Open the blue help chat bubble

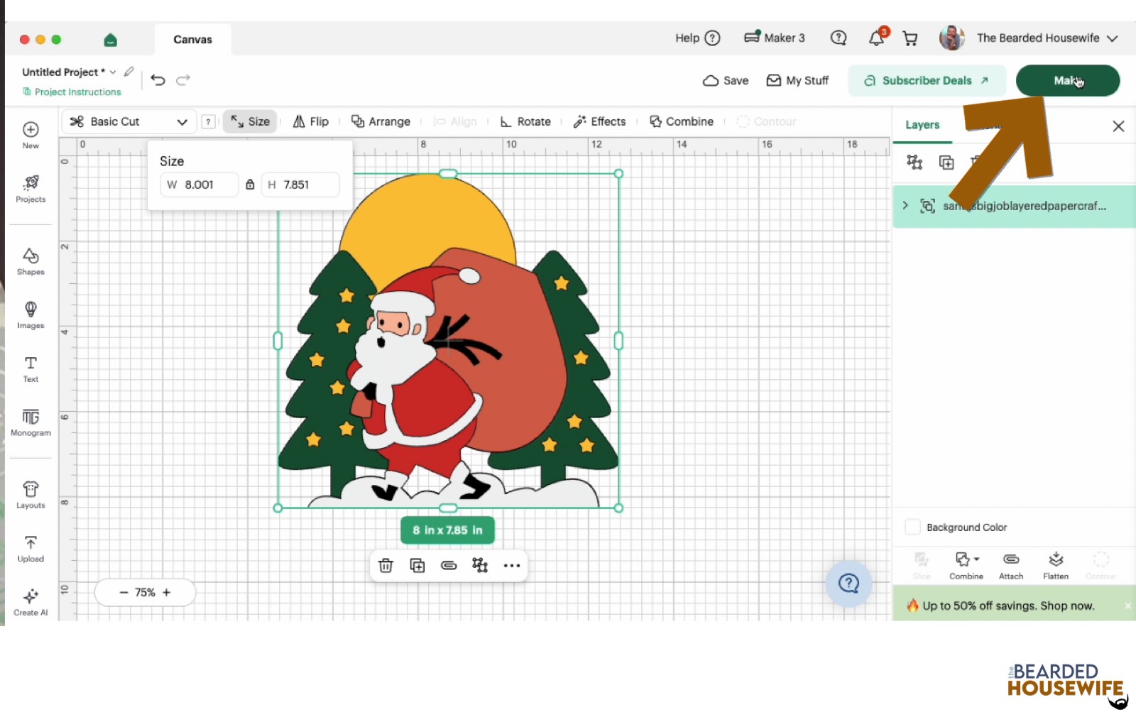(x=848, y=584)
